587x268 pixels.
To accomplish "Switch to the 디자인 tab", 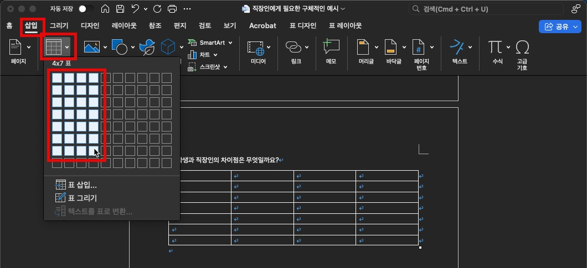I will tap(90, 26).
